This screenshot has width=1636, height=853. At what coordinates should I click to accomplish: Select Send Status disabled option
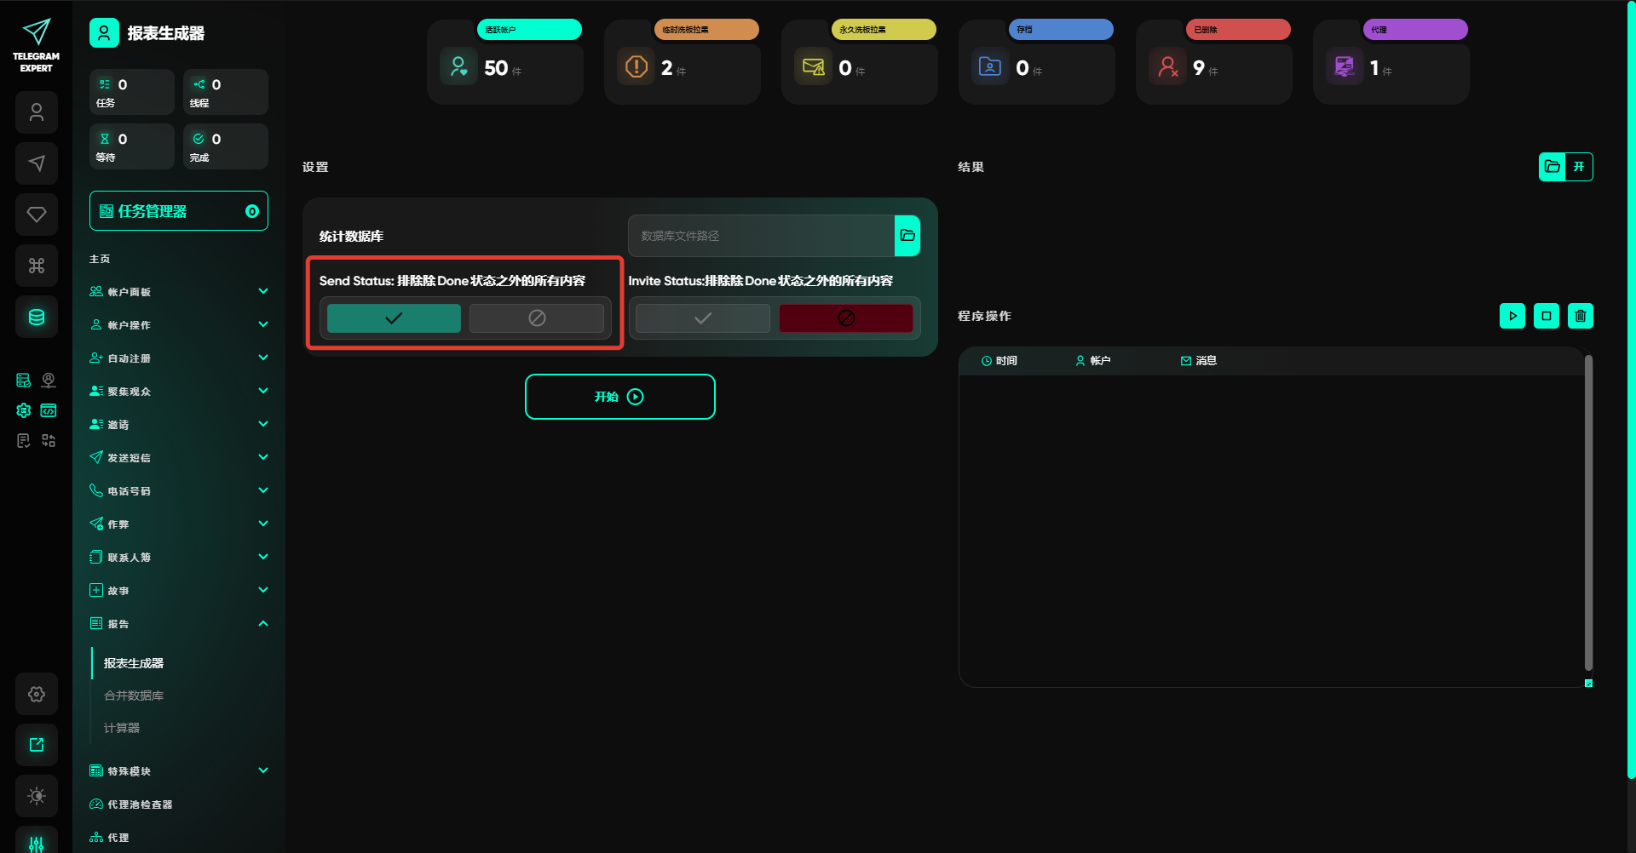pyautogui.click(x=537, y=318)
